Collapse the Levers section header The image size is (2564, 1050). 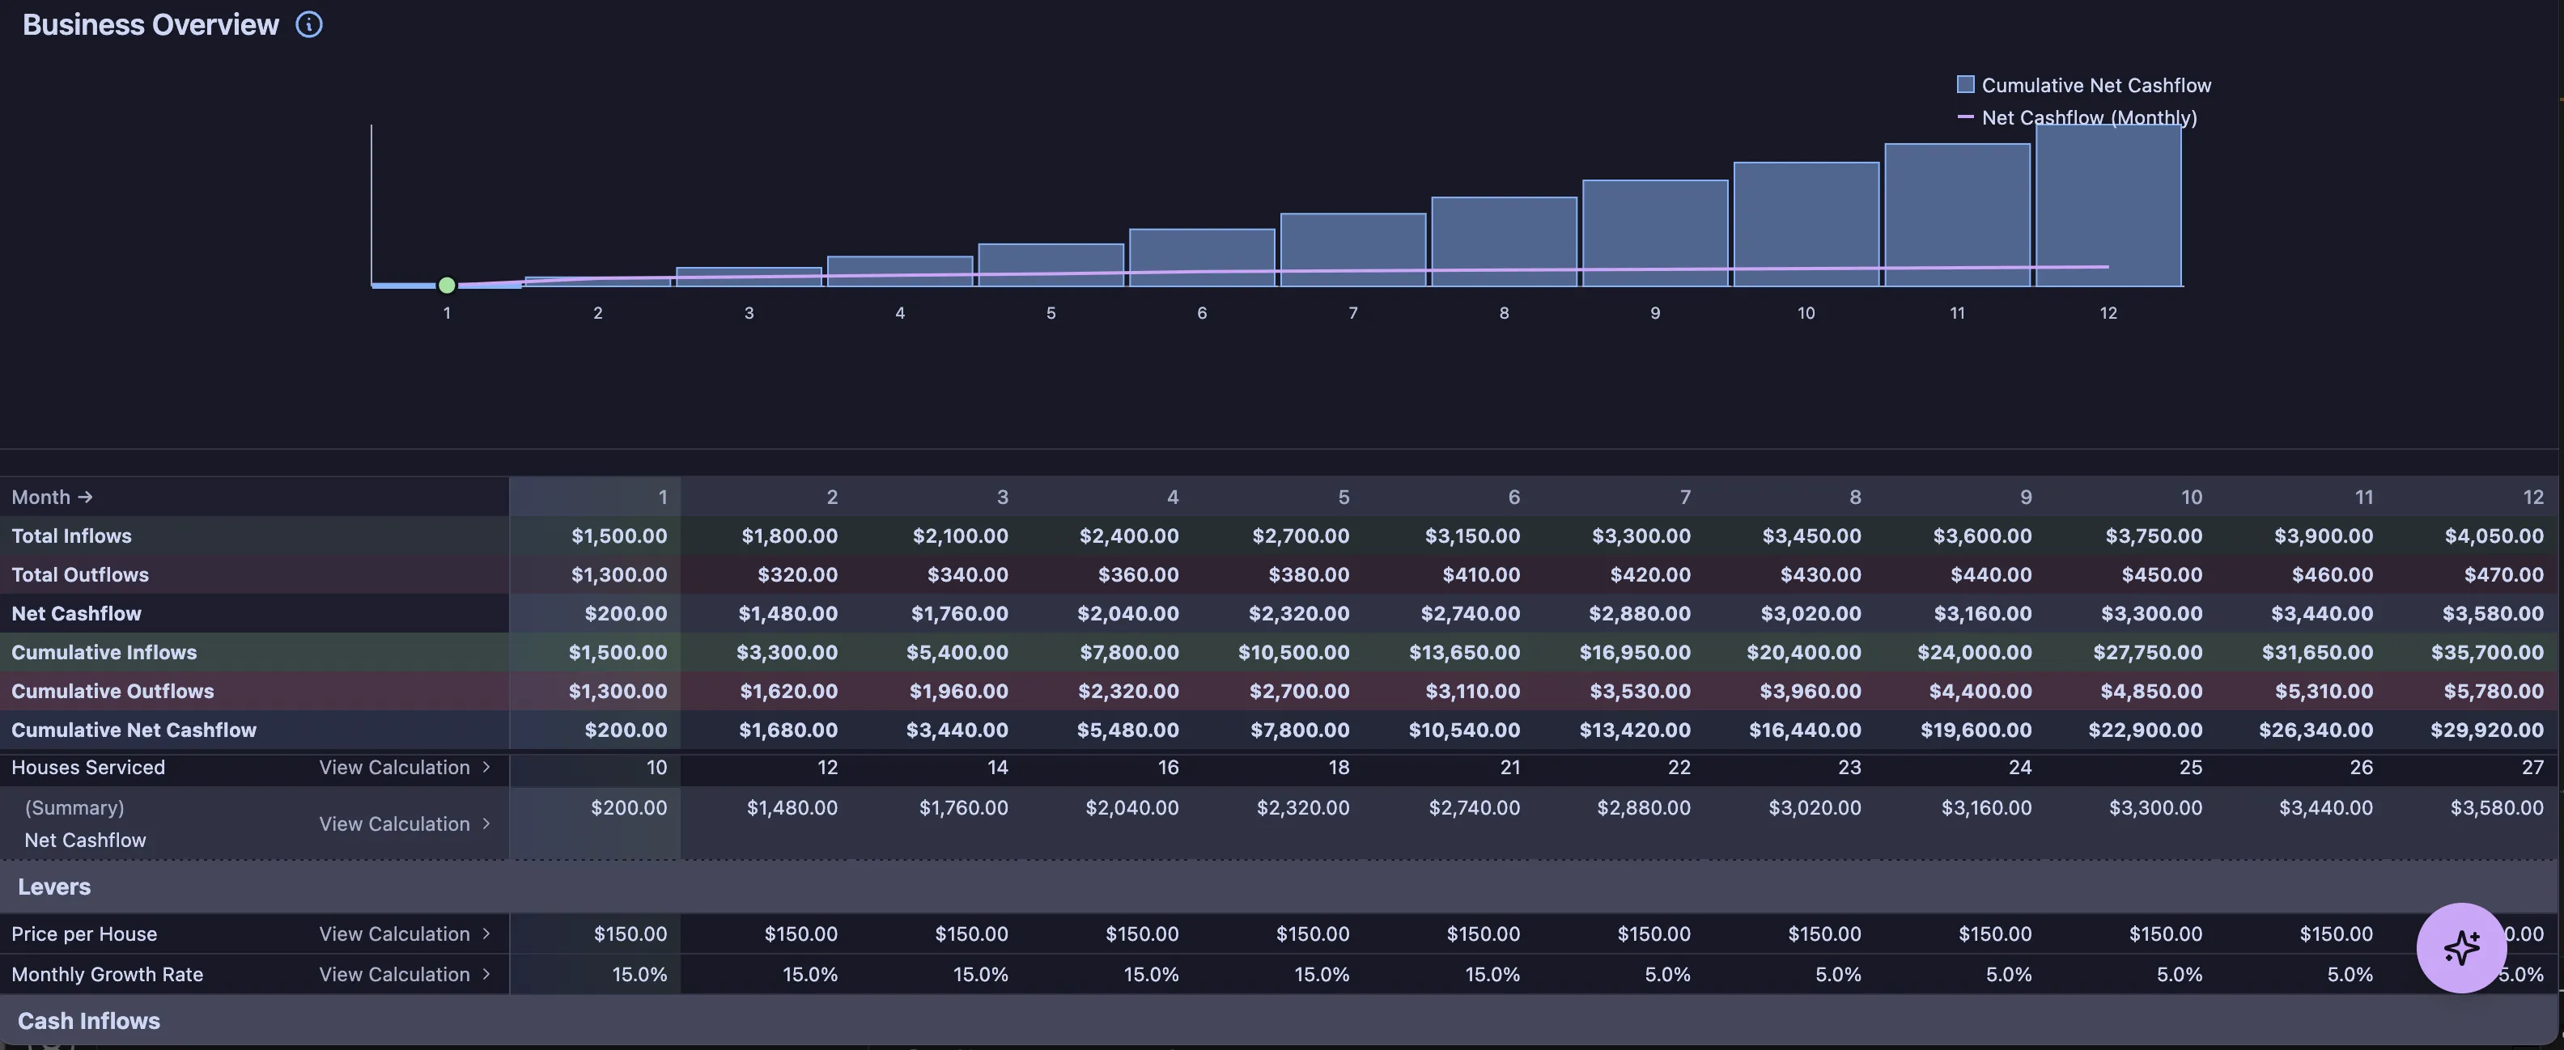click(x=53, y=887)
